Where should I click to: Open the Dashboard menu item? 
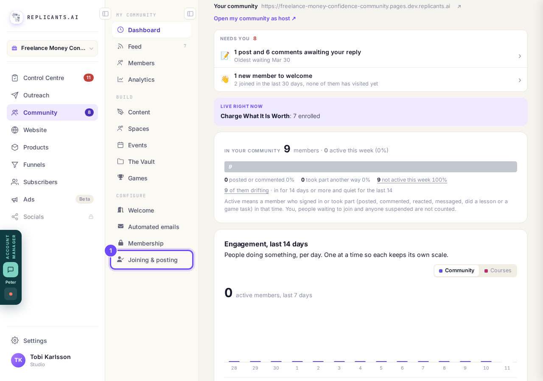tap(151, 30)
